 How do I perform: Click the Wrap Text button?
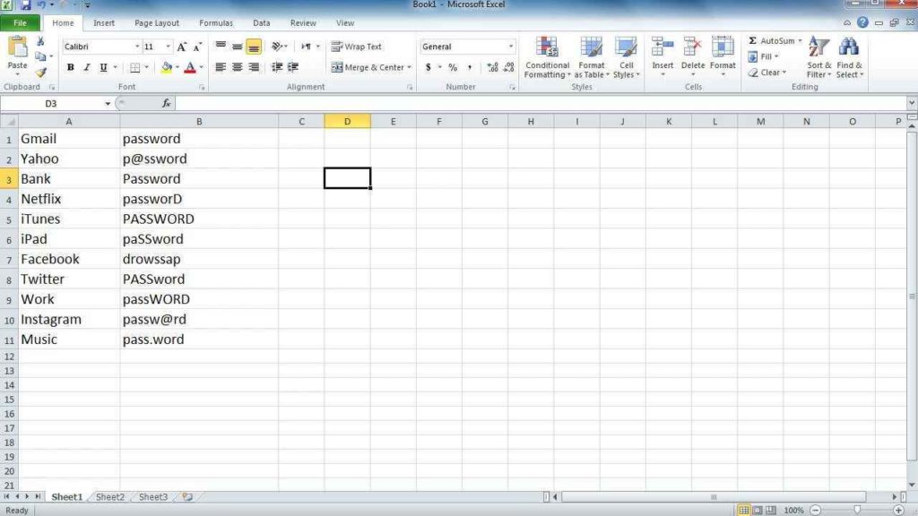pyautogui.click(x=357, y=47)
